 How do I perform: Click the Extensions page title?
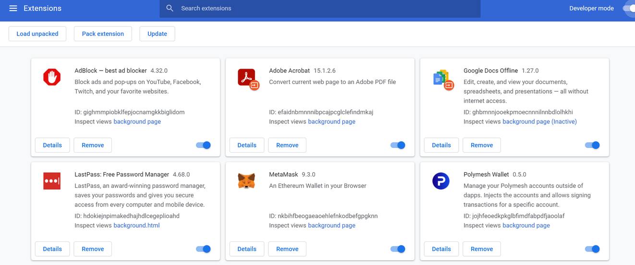[x=42, y=8]
